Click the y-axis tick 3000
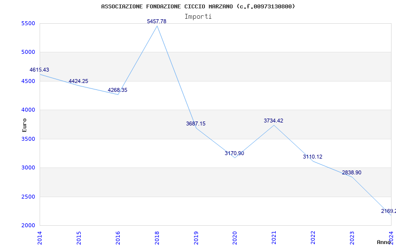 coord(28,167)
